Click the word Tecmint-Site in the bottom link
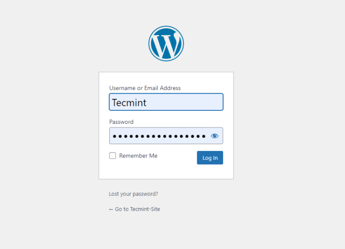 (145, 209)
